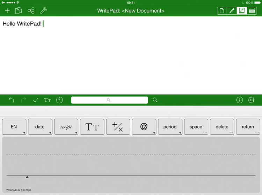Tap the return key

coord(248,127)
